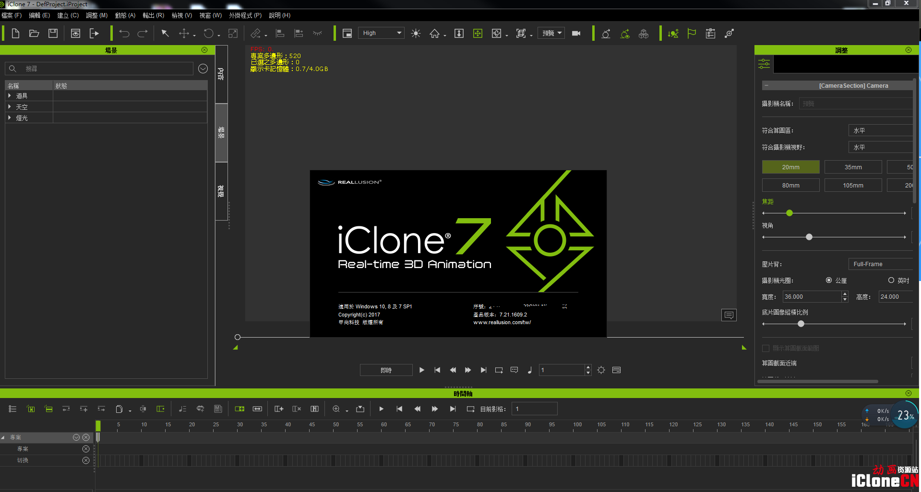Undo the last action

tap(124, 34)
